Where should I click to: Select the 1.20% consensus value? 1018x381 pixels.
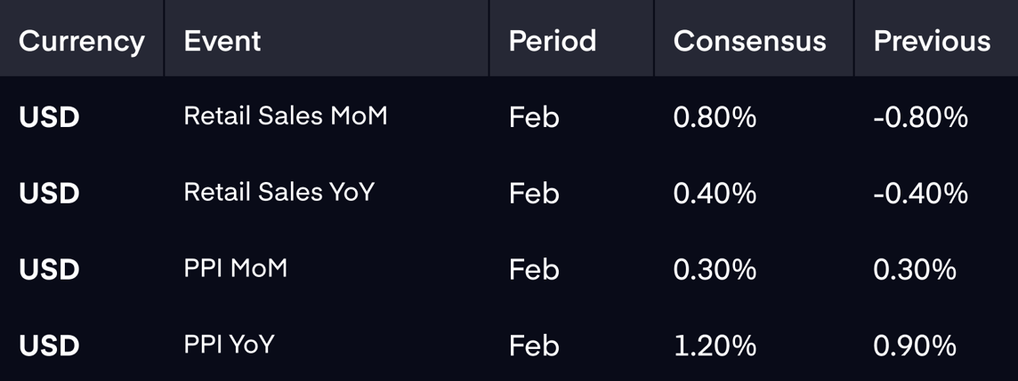click(x=715, y=345)
